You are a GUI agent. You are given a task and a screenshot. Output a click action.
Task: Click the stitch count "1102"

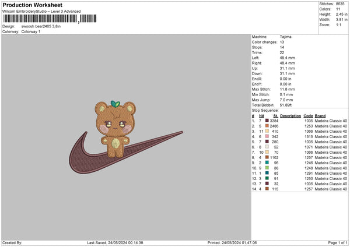click(x=274, y=157)
